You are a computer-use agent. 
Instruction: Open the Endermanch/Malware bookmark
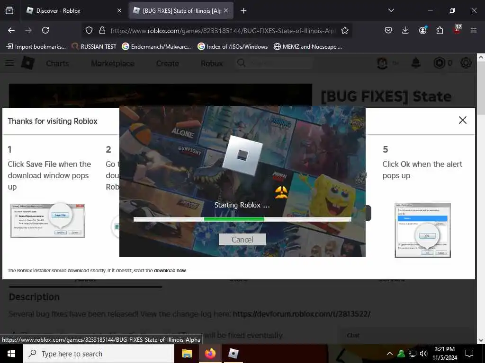(x=156, y=47)
